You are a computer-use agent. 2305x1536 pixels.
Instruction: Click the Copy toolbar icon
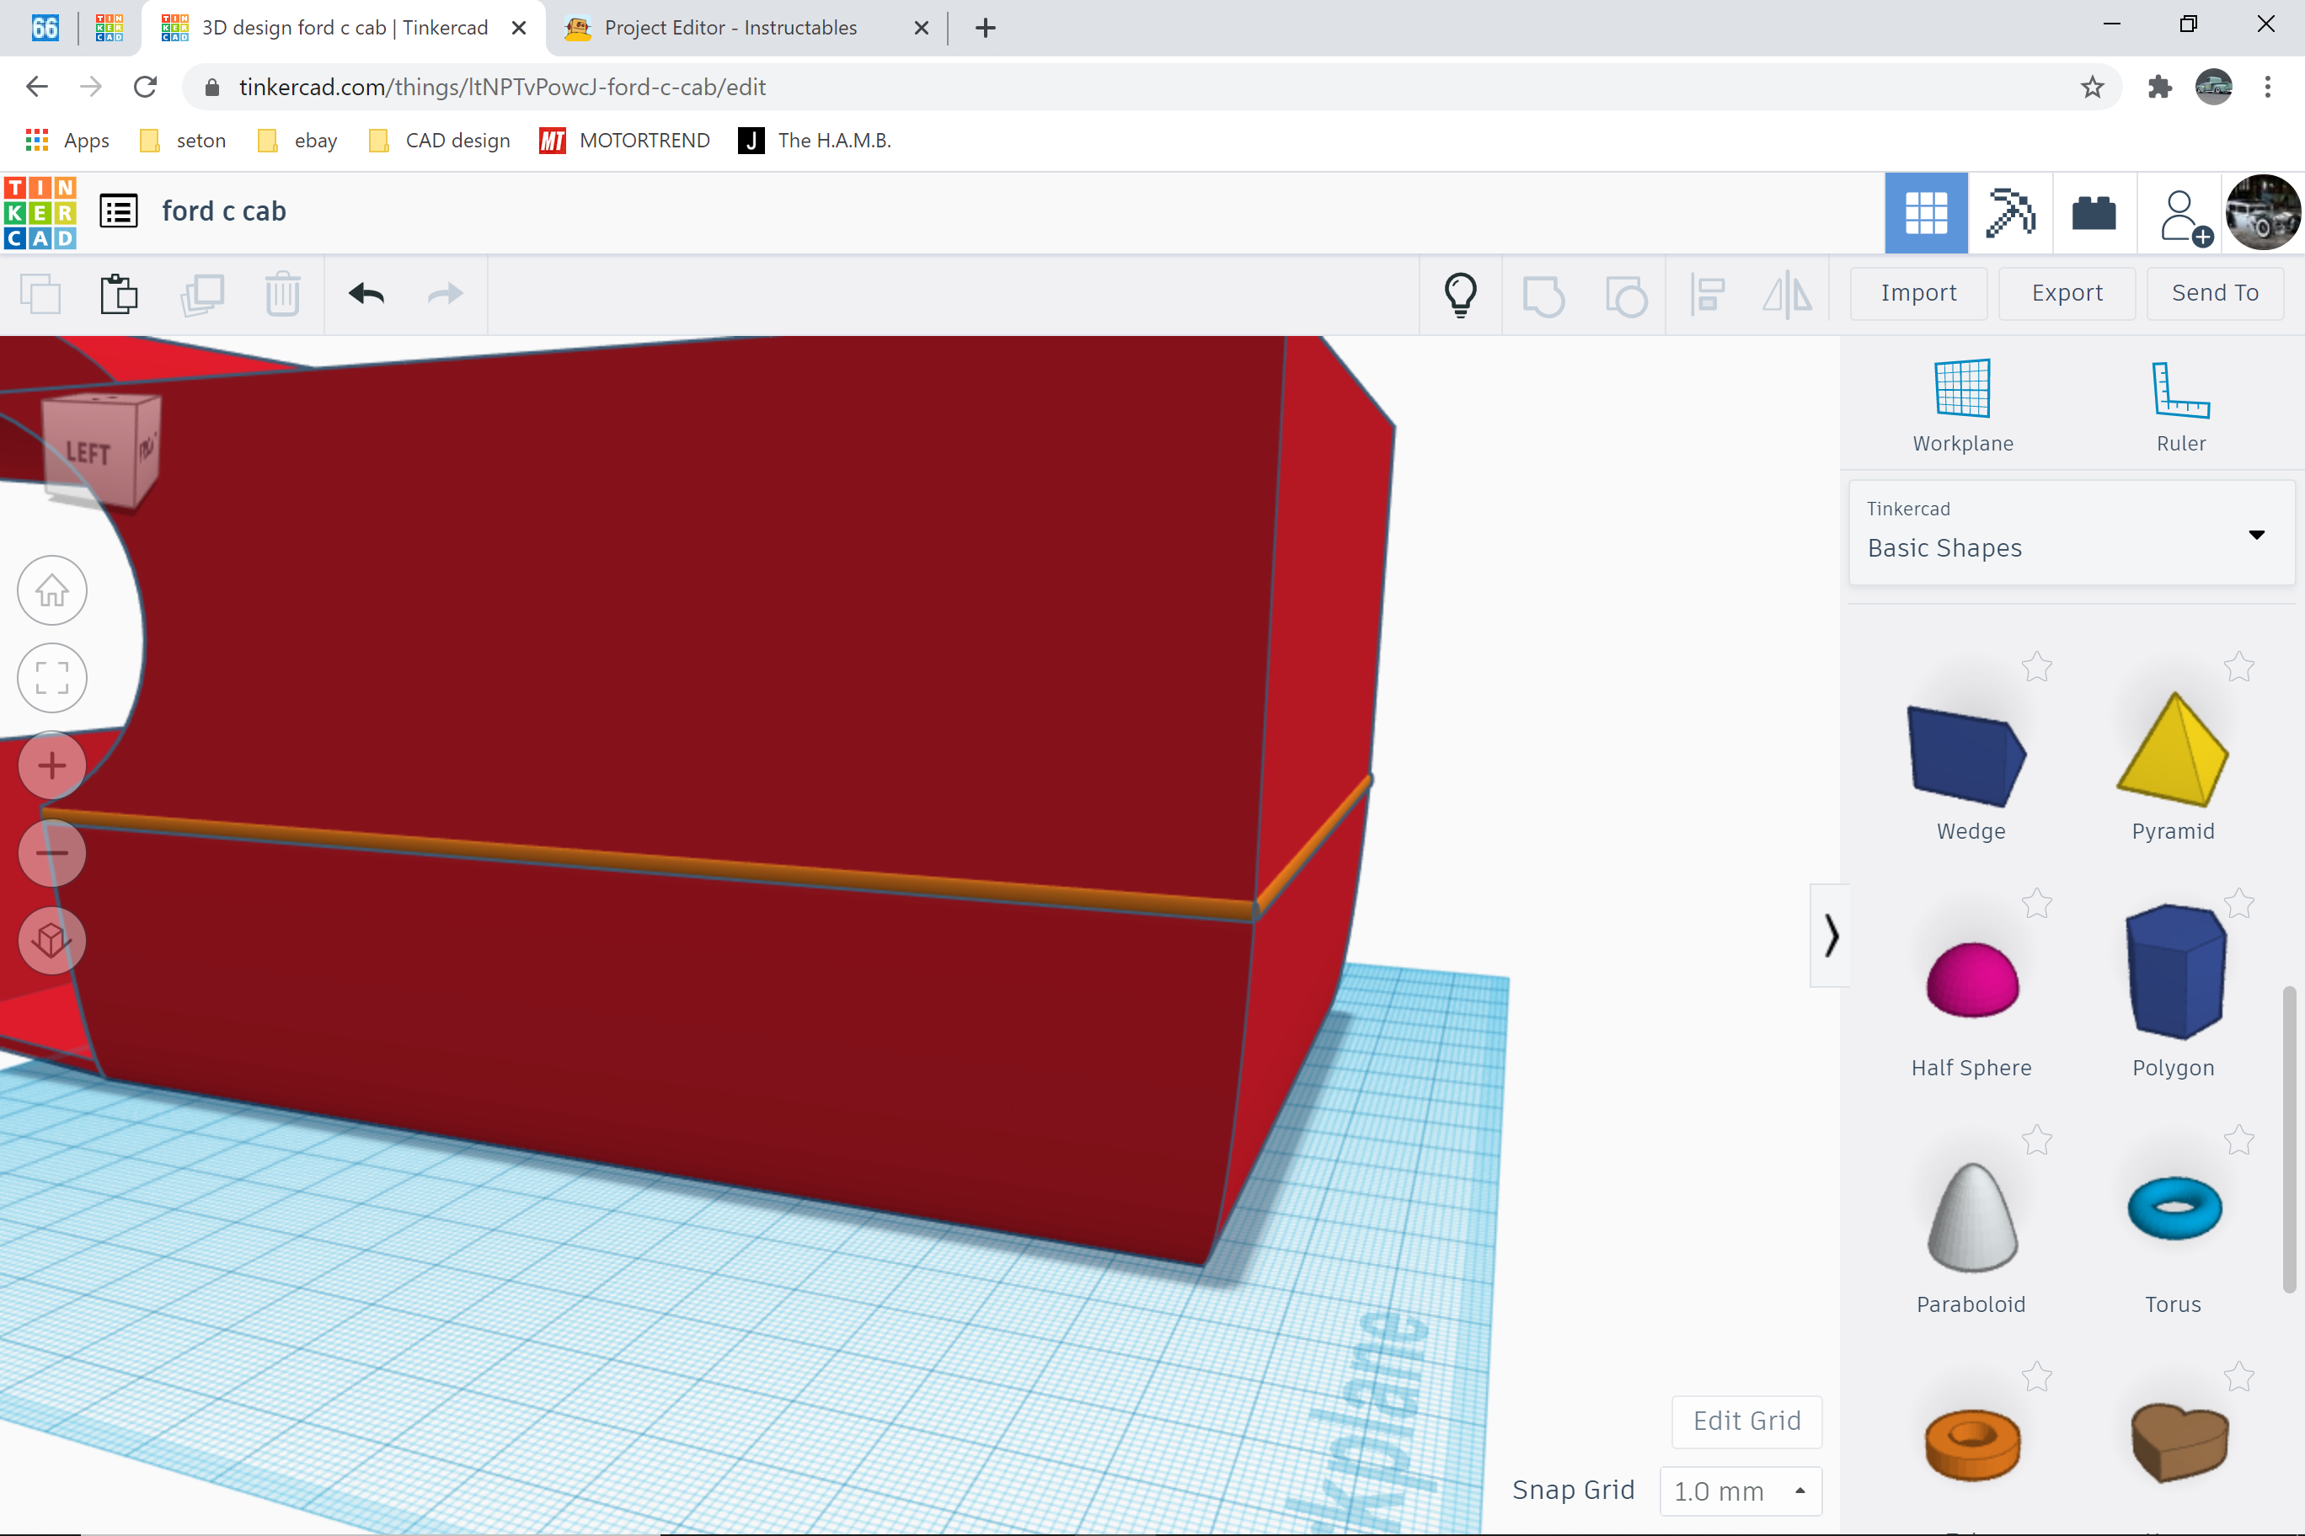point(40,294)
